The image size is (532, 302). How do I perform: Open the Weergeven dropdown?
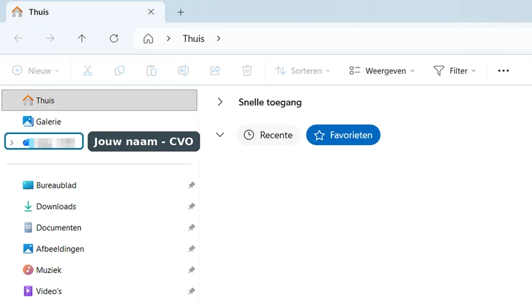point(382,70)
